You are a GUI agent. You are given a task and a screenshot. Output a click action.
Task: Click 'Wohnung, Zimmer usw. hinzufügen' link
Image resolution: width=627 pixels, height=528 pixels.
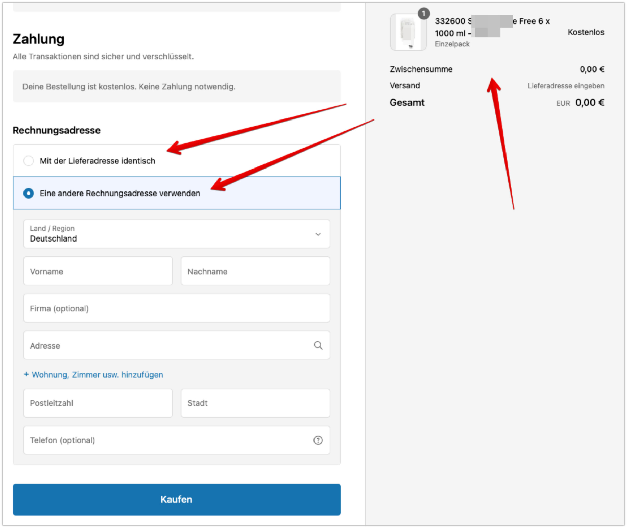(x=97, y=375)
